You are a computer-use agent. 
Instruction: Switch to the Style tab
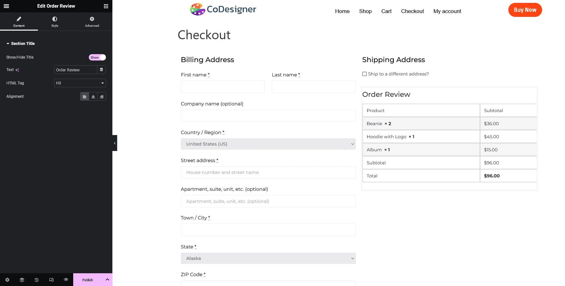click(55, 22)
